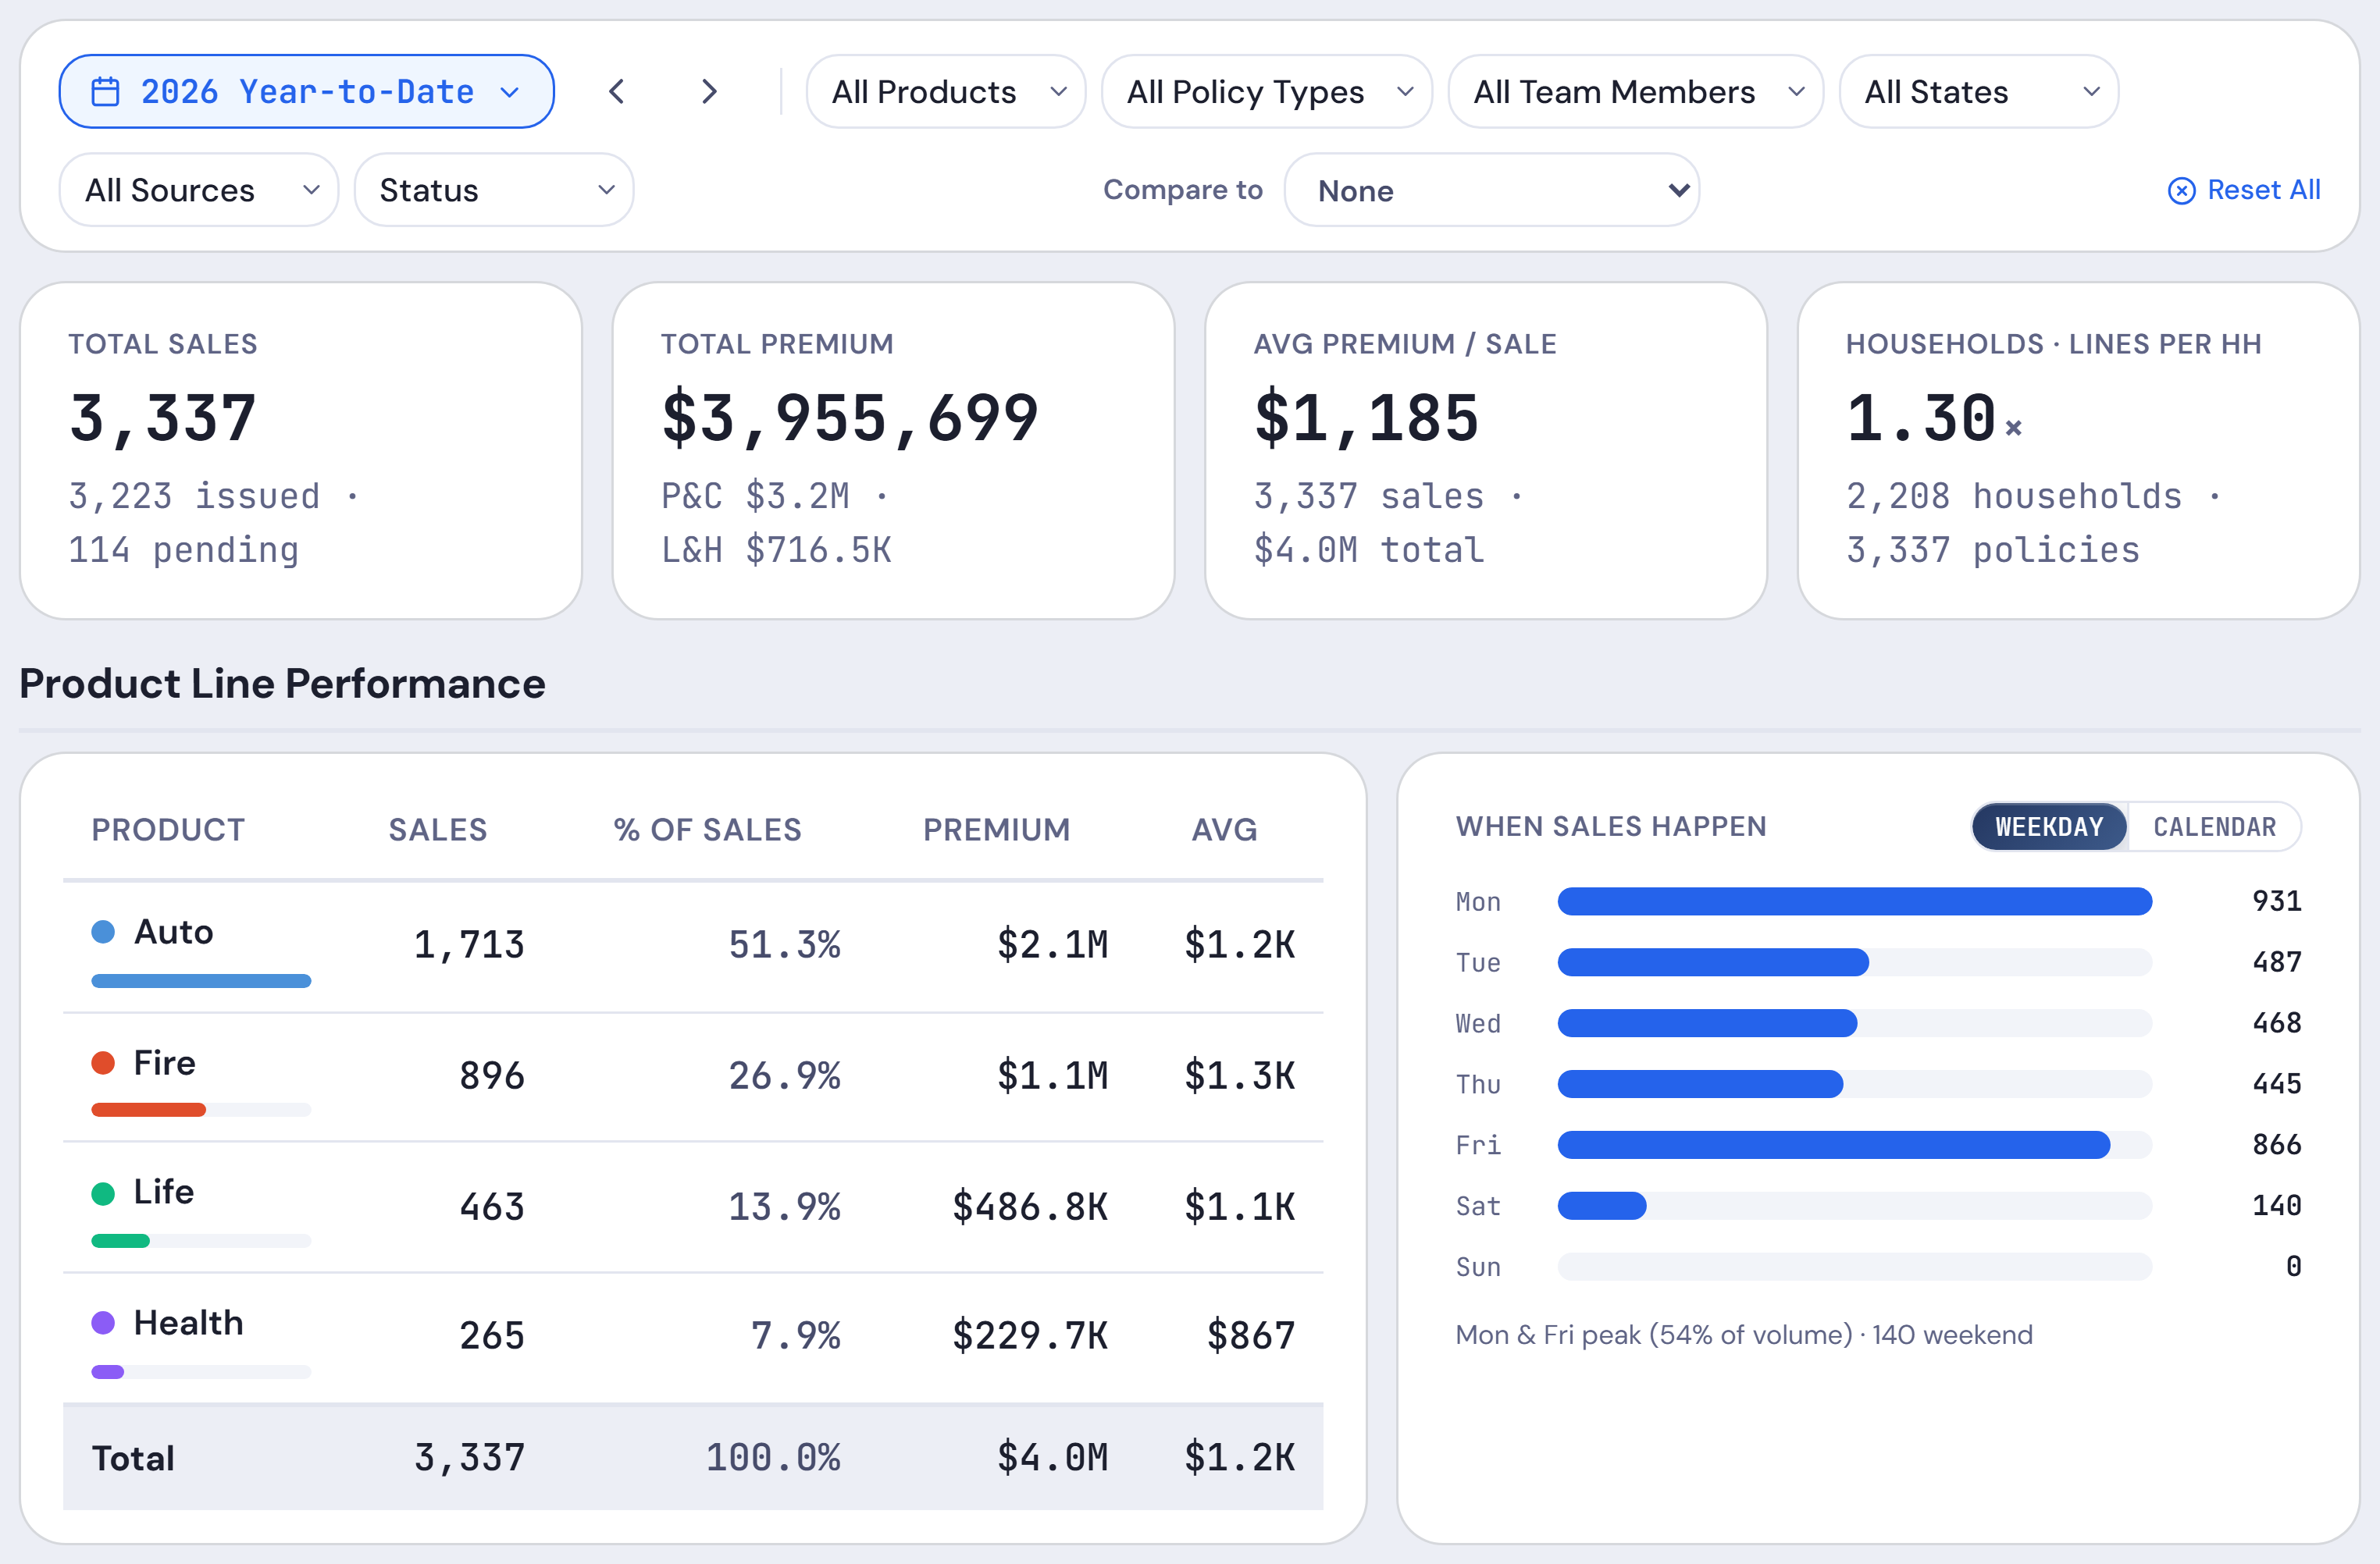Open the All Policy Types dropdown
Viewport: 2380px width, 1564px height.
pos(1266,92)
